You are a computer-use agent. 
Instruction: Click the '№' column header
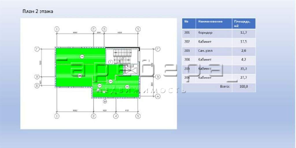186,22
